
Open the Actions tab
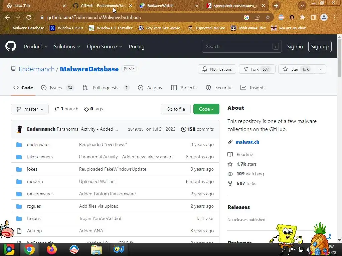[x=150, y=88]
